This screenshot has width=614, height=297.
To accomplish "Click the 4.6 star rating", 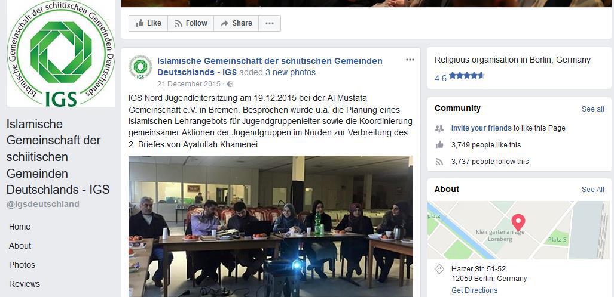I will coord(459,76).
